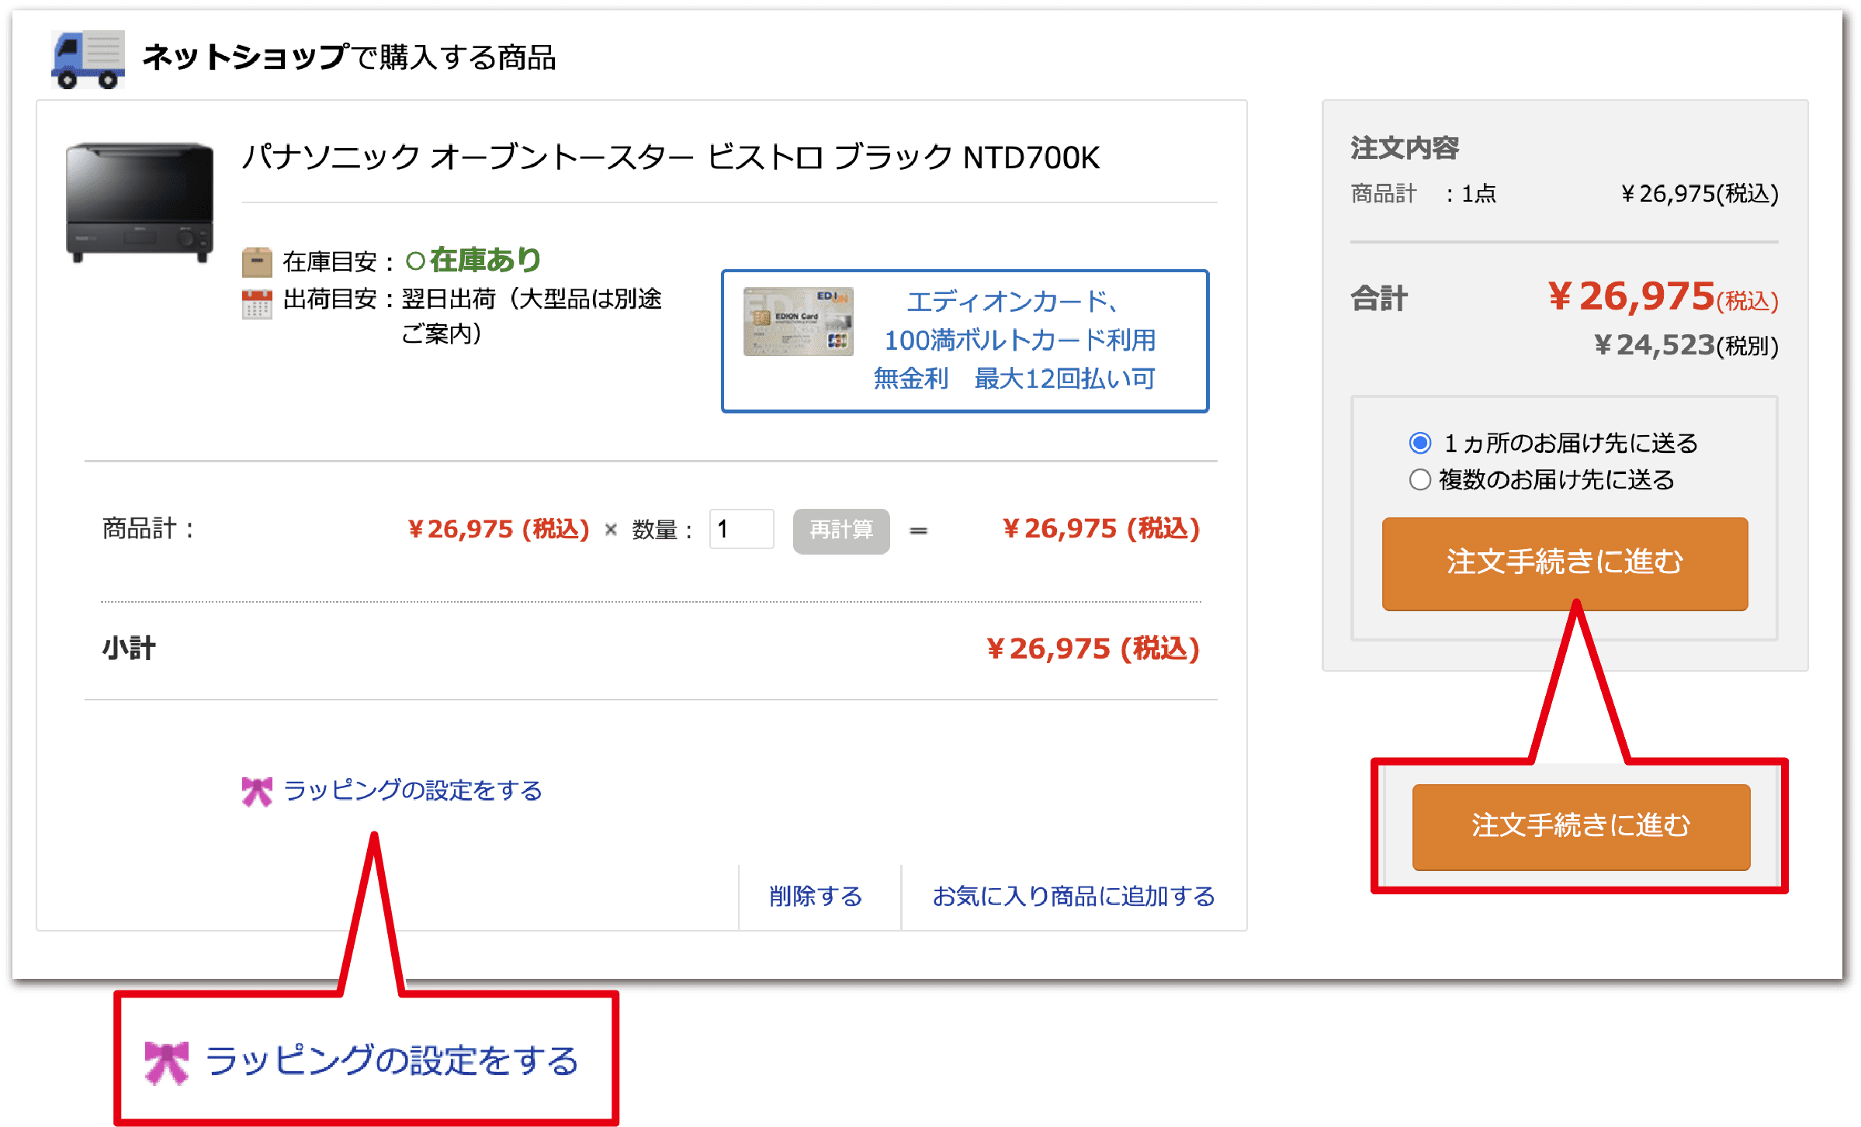Click the enlarged pink ribbon icon in callout
Viewport: 1861px width, 1127px height.
pos(167,1062)
